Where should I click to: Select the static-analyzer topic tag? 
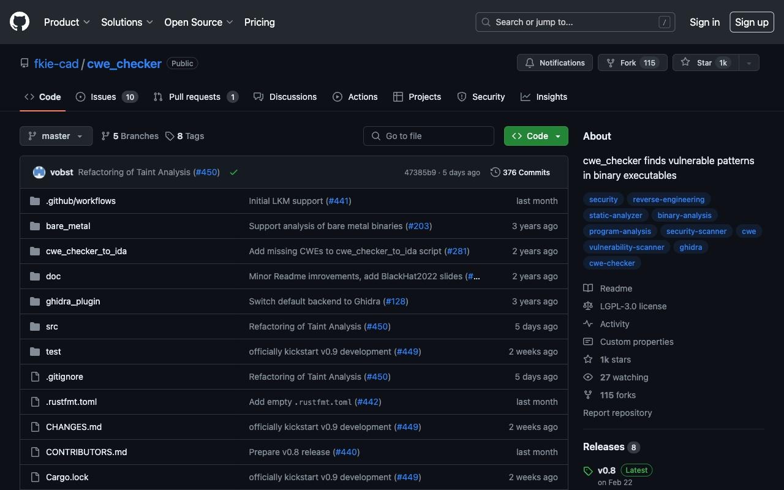(616, 215)
